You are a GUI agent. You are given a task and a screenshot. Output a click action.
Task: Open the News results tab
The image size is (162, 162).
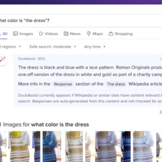pyautogui.click(x=72, y=34)
